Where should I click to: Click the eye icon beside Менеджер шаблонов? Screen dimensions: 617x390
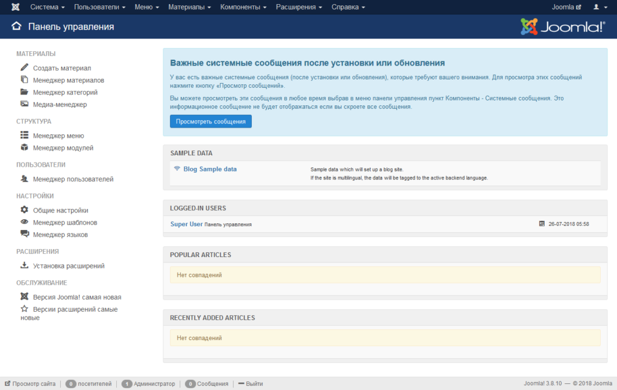pos(24,222)
